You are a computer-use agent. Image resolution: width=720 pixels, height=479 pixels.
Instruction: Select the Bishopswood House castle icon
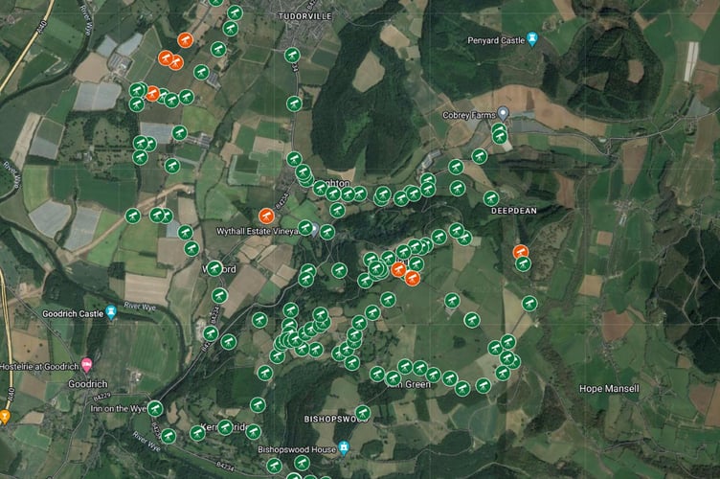point(344,446)
